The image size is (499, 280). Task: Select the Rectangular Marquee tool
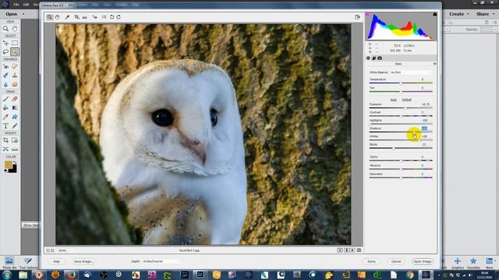15,43
